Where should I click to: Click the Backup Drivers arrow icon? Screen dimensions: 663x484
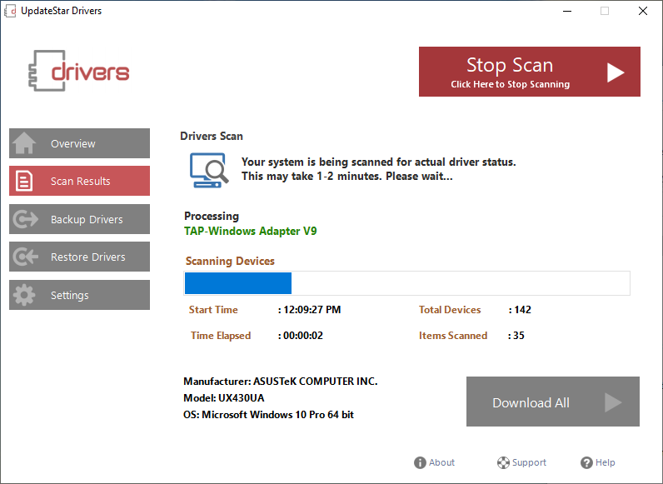click(25, 219)
